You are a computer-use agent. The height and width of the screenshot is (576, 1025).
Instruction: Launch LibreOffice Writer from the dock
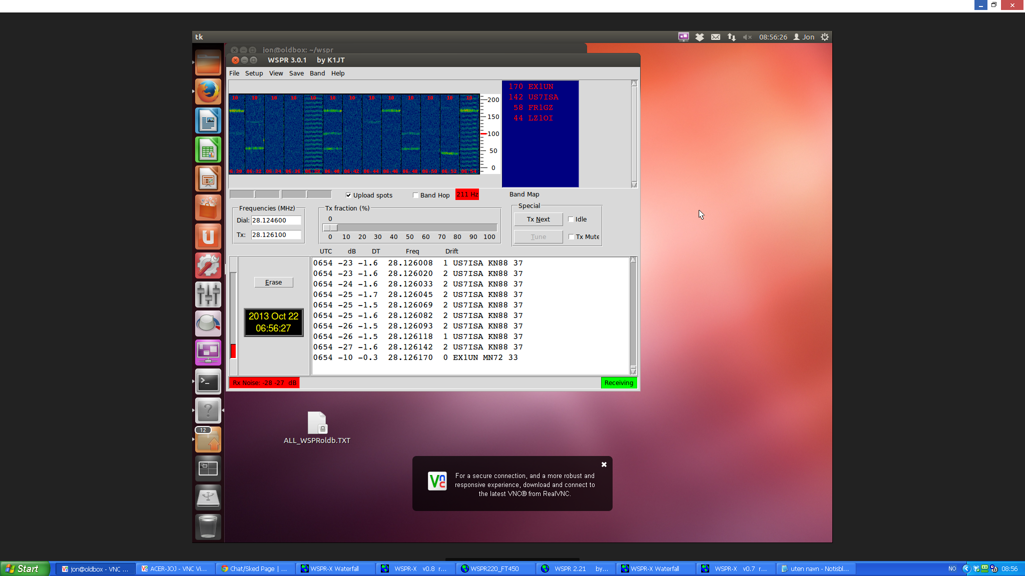tap(208, 120)
